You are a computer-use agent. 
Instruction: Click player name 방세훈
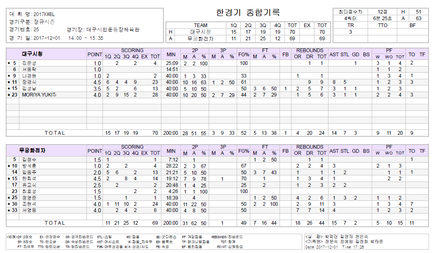(x=29, y=166)
